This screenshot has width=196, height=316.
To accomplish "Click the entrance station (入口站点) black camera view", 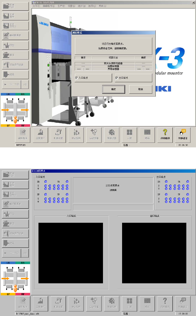I will tap(71, 253).
